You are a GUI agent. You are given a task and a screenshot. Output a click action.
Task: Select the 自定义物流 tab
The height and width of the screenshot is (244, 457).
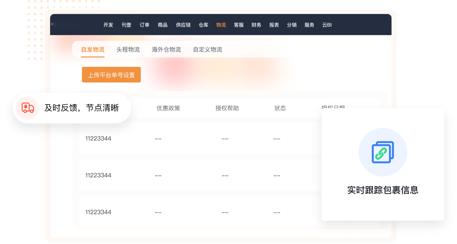tap(207, 50)
